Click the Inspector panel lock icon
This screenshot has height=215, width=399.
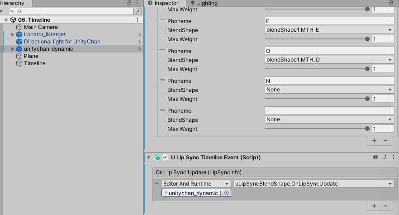[x=391, y=3]
